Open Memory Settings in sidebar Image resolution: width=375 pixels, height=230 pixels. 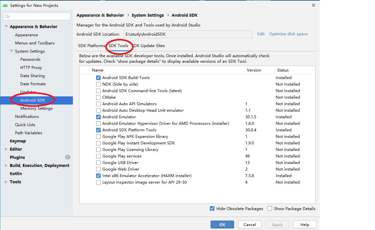36,108
